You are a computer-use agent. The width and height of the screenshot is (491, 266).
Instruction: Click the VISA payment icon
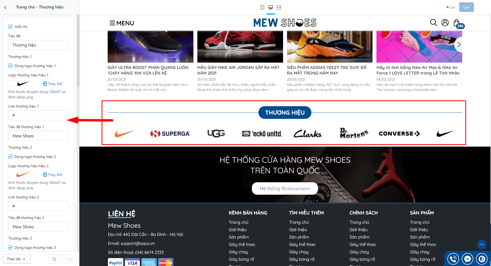click(x=132, y=262)
